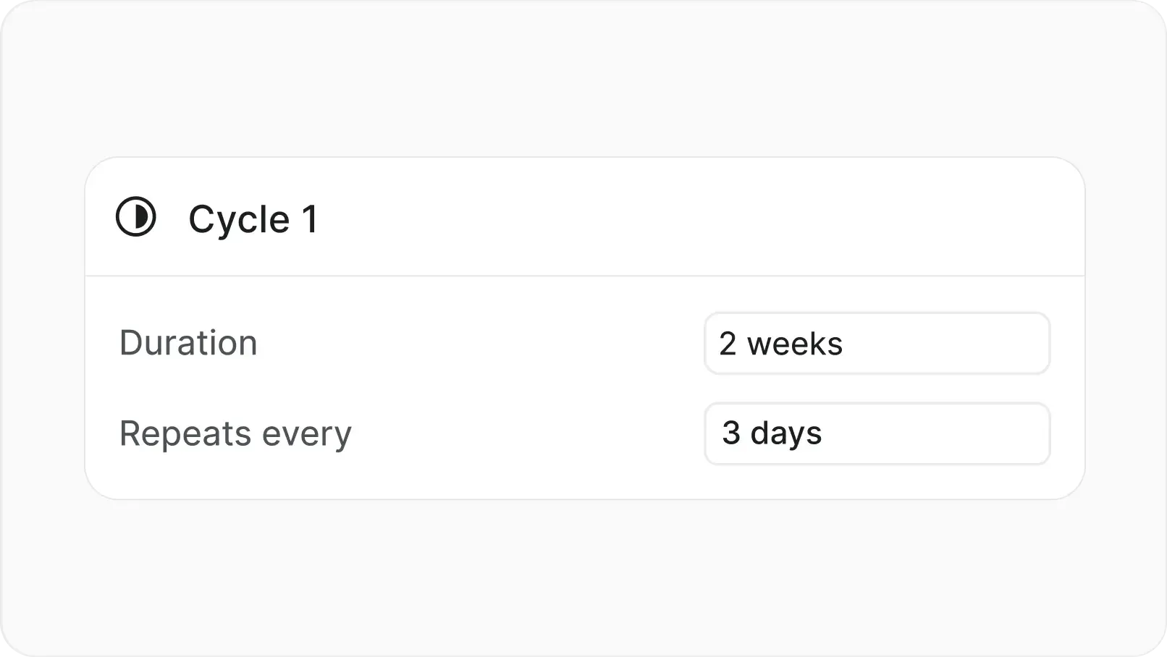Select the 3 days text inside its field

tap(772, 433)
